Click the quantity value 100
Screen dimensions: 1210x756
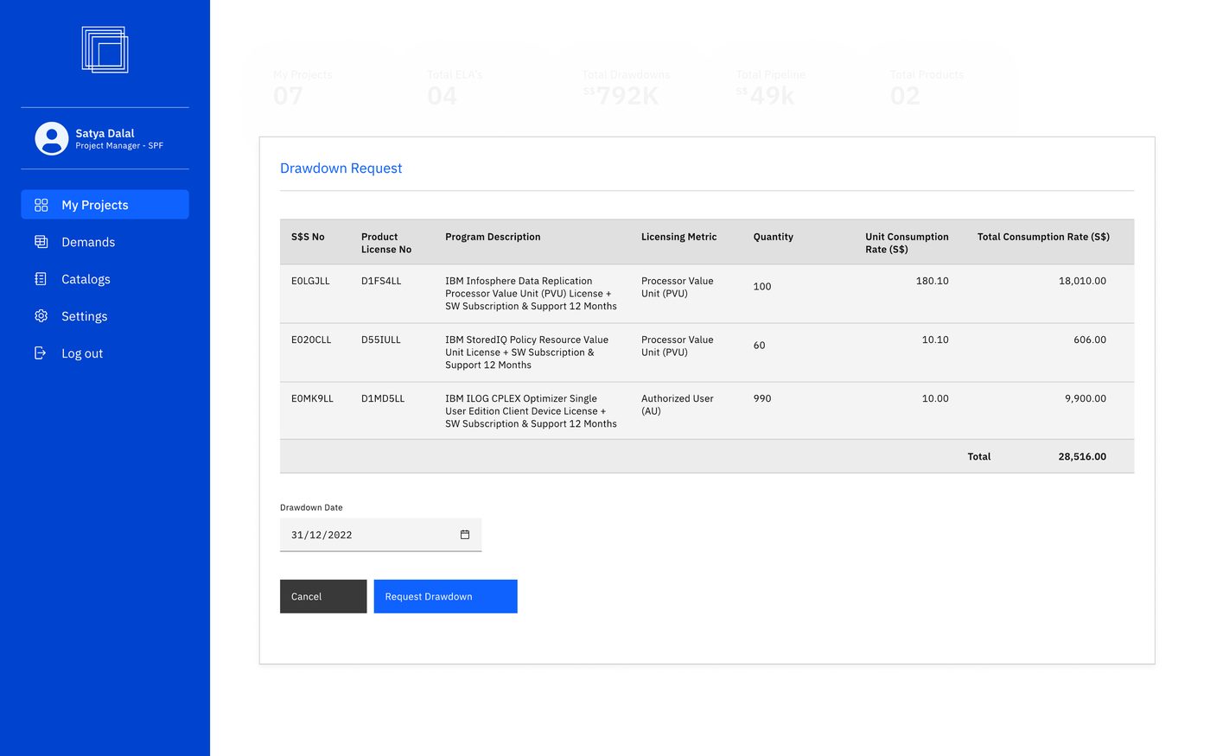762,287
